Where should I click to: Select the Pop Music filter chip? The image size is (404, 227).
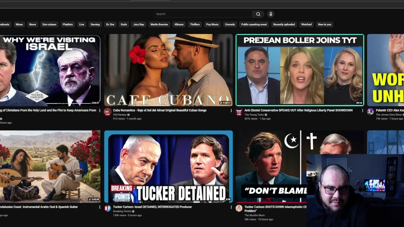pyautogui.click(x=212, y=24)
